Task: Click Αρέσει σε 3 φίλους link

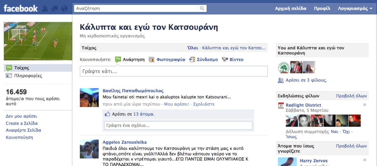Action: [x=306, y=80]
